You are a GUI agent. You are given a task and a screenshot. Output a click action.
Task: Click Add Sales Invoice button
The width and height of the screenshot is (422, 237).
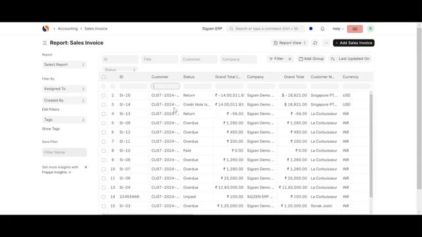click(353, 43)
